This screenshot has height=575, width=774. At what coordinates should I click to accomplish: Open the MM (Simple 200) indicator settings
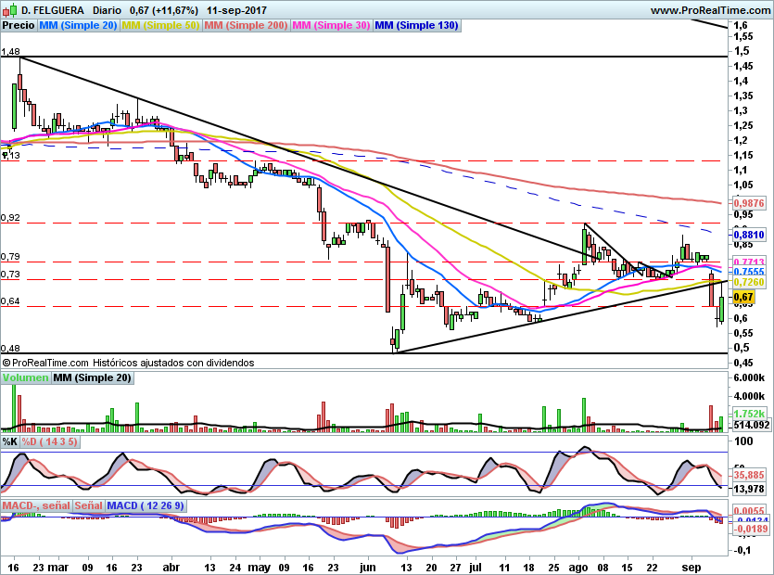(247, 26)
